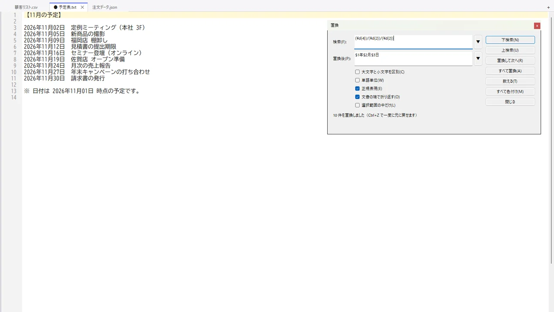Expand the 置換後(P) history dropdown arrow
The height and width of the screenshot is (312, 554).
pyautogui.click(x=478, y=58)
